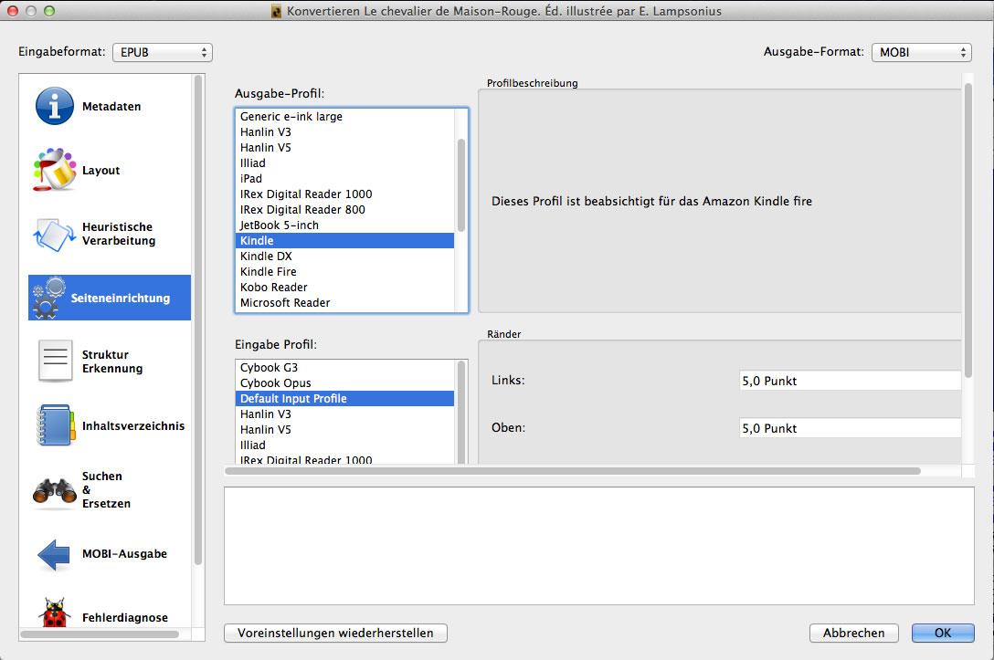Viewport: 994px width, 660px height.
Task: Click the MOBI-Ausgabe blue arrow icon
Action: pos(54,555)
